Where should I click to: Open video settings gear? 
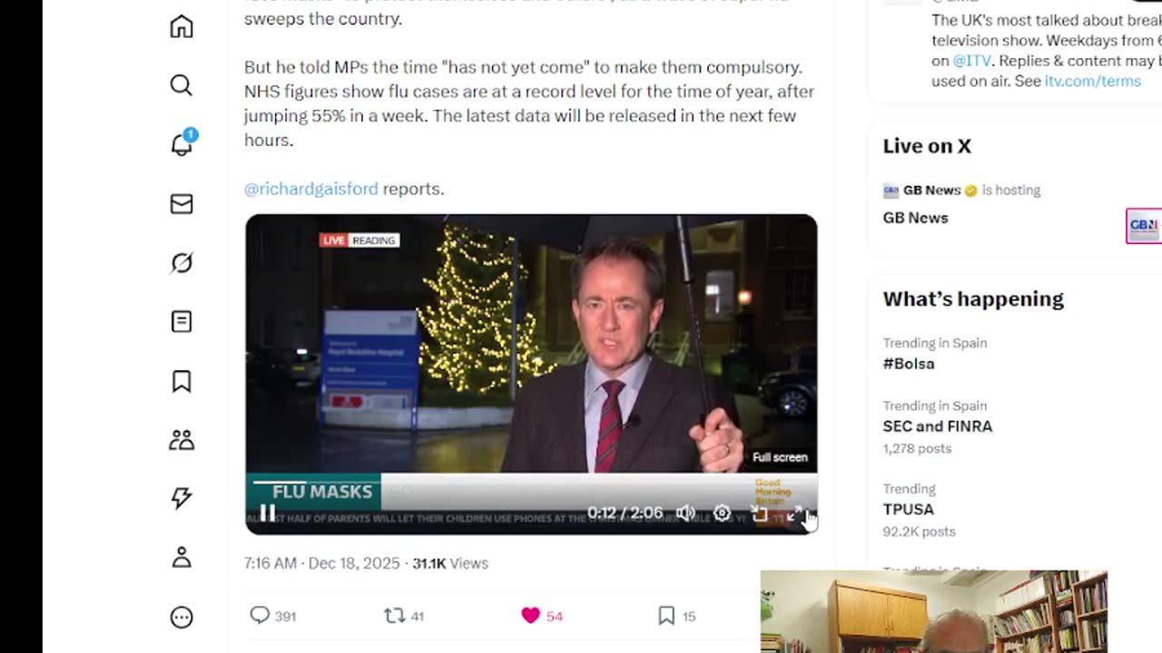pos(722,513)
